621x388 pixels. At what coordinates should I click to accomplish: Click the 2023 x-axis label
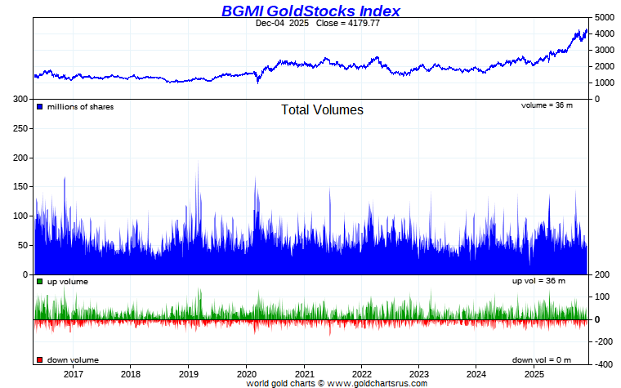click(419, 374)
